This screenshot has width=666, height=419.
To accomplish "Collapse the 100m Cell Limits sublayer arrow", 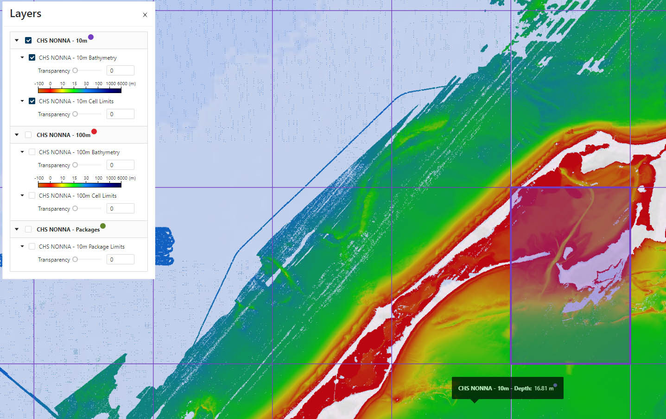I will pyautogui.click(x=22, y=195).
